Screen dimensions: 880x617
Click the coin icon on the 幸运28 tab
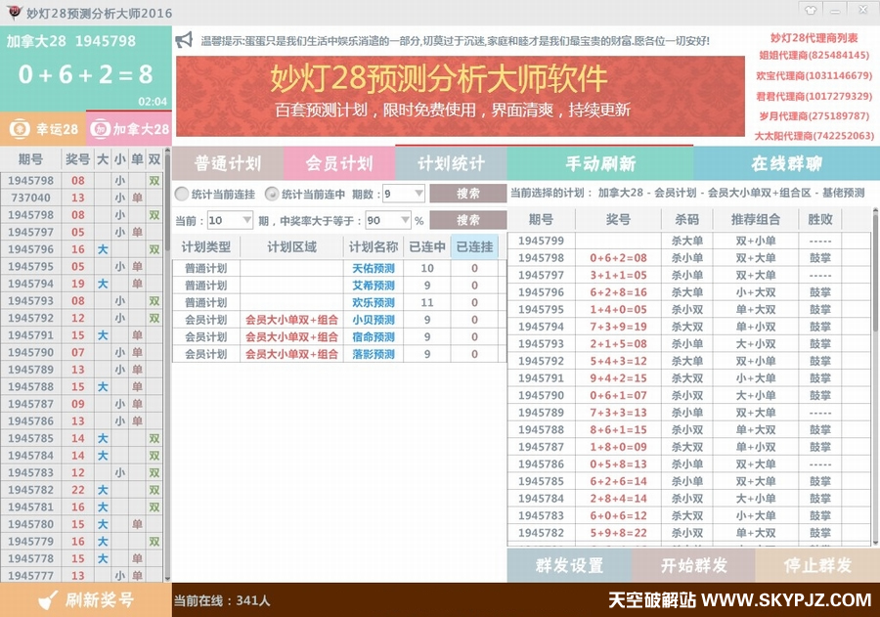(20, 129)
